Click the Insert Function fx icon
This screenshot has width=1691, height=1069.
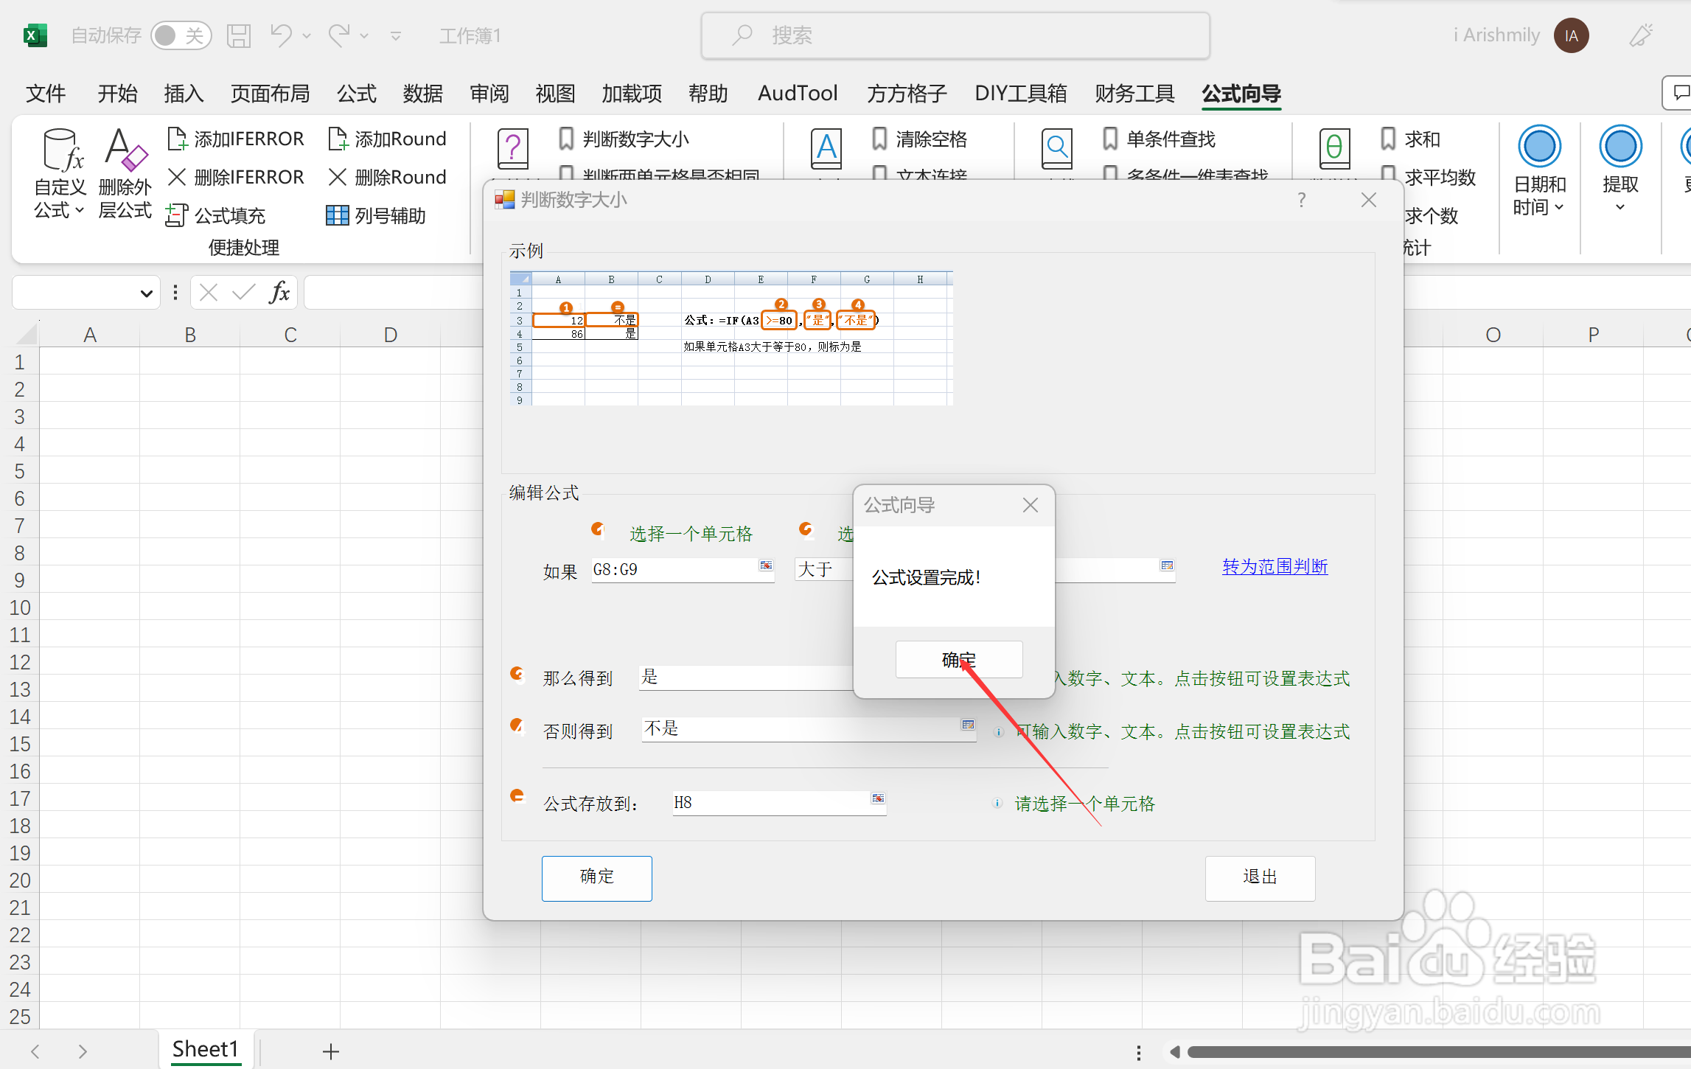click(x=279, y=293)
